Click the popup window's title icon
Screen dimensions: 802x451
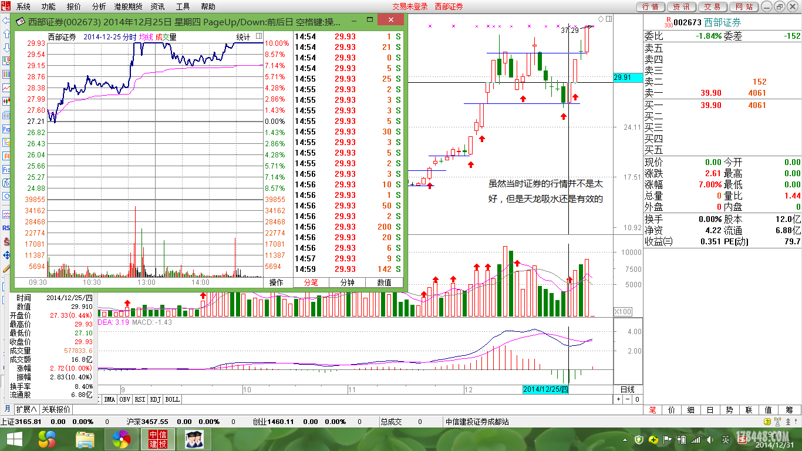click(21, 22)
